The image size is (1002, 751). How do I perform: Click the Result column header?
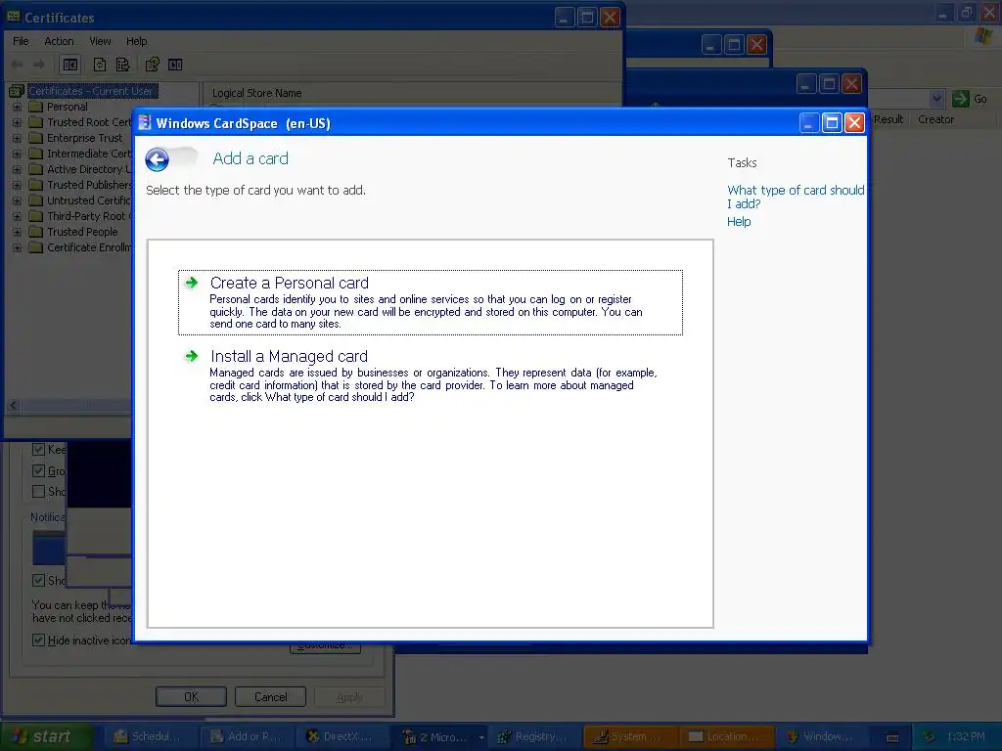pos(888,119)
